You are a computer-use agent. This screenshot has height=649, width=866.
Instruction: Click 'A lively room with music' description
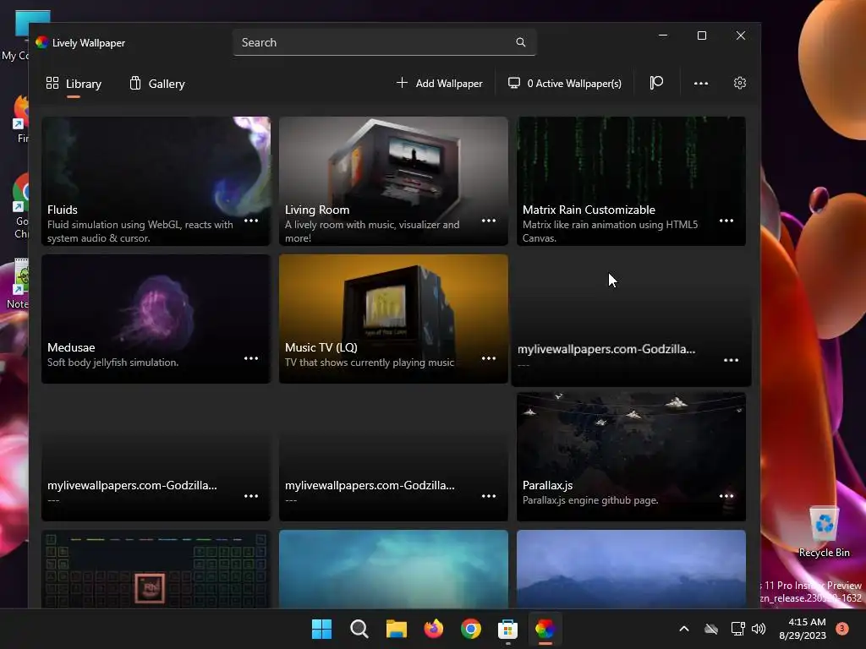[372, 232]
